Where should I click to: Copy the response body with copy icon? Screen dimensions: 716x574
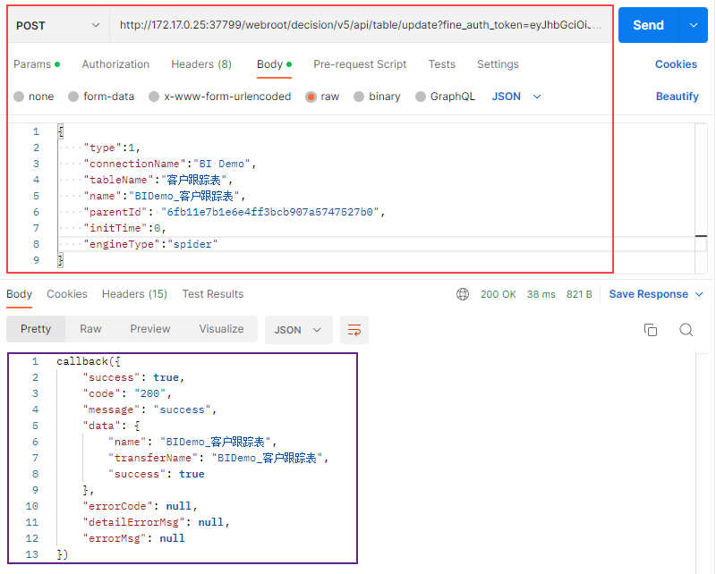[651, 330]
